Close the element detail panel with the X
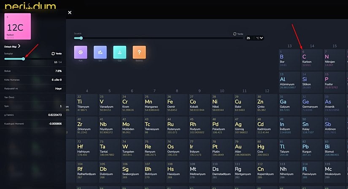The height and width of the screenshot is (189, 348). pos(70,13)
